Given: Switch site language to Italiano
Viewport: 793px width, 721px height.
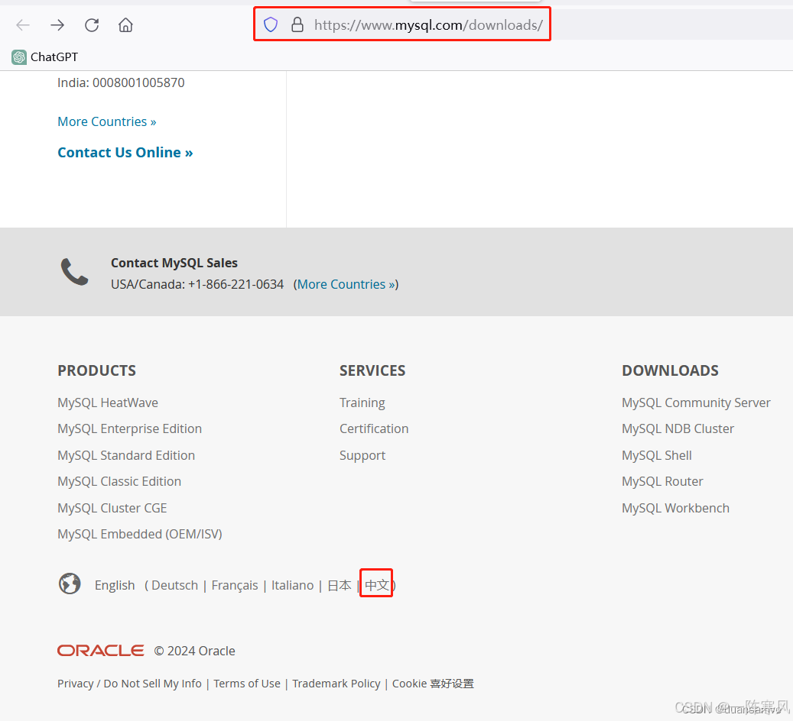Looking at the screenshot, I should click(x=292, y=585).
